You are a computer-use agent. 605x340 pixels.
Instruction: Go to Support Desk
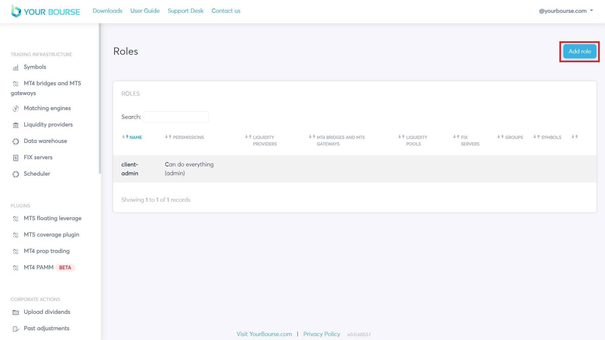point(185,11)
